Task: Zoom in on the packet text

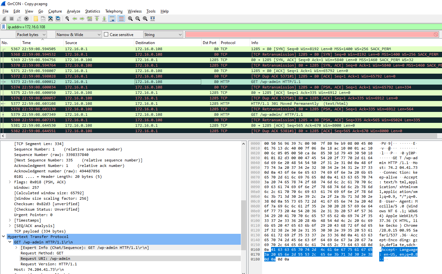Action: point(130,19)
